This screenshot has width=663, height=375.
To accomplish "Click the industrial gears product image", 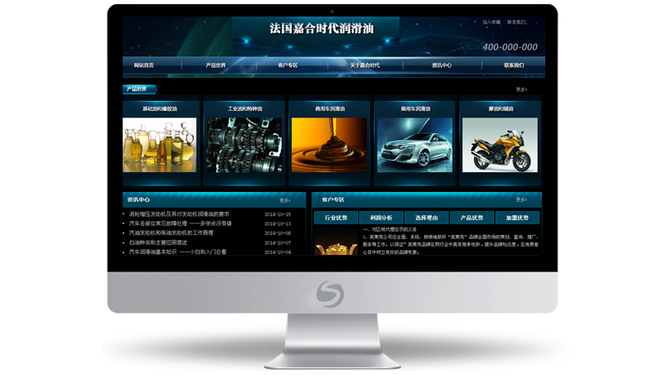I will pyautogui.click(x=244, y=144).
